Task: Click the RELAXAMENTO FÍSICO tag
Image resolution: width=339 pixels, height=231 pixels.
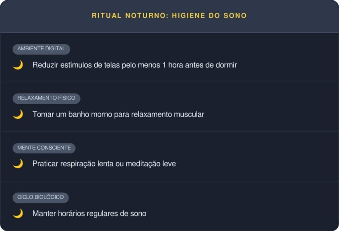Action: [46, 98]
